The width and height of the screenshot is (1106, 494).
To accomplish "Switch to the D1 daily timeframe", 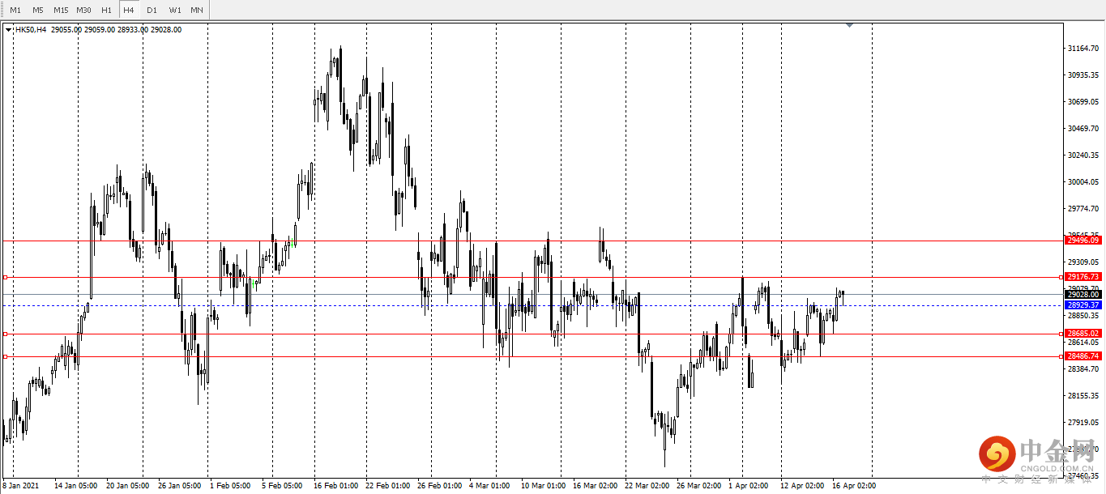I will [152, 10].
